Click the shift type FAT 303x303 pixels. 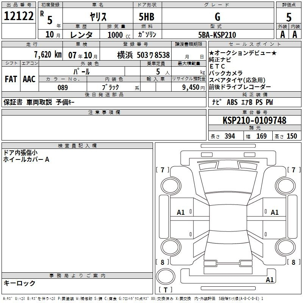[x=11, y=79]
